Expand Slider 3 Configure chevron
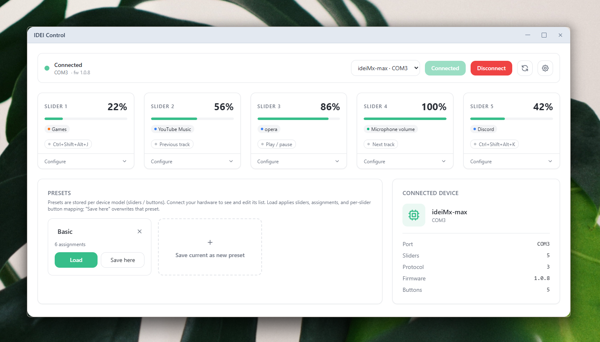Image resolution: width=600 pixels, height=342 pixels. click(337, 161)
